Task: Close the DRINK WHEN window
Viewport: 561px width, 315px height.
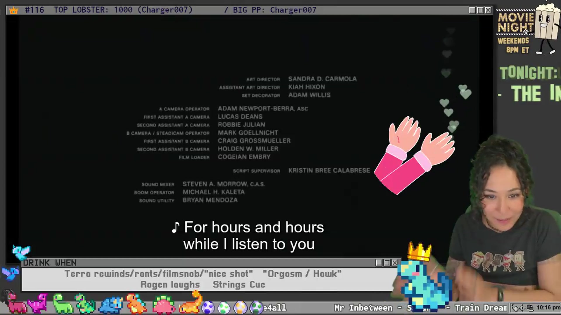Action: pyautogui.click(x=394, y=262)
